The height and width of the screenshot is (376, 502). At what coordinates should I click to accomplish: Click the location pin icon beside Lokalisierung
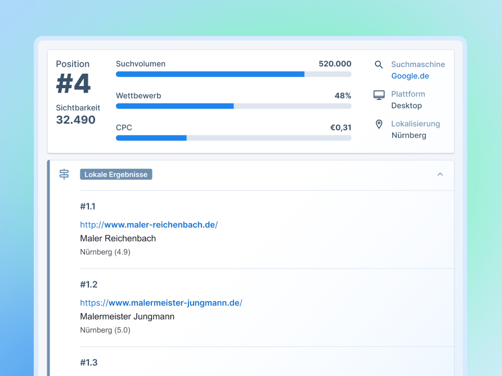pos(379,124)
